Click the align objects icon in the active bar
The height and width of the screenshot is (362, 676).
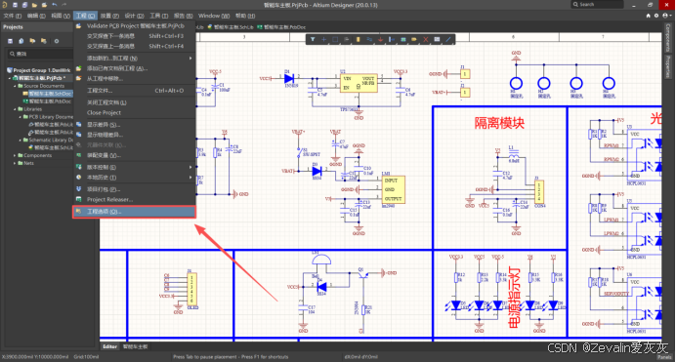[x=346, y=39]
